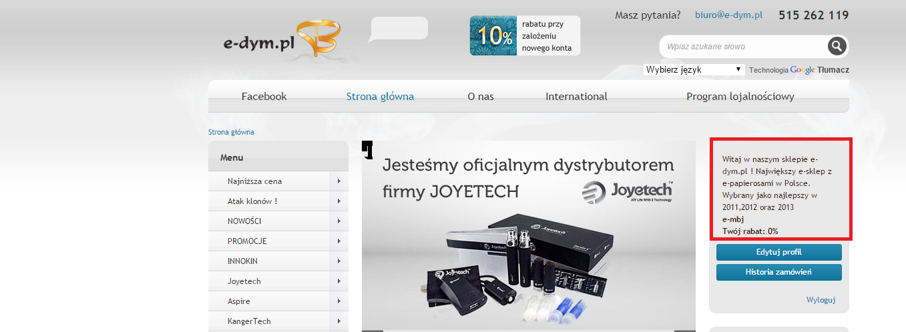Click the Wyloguj link
The height and width of the screenshot is (332, 906).
click(821, 300)
